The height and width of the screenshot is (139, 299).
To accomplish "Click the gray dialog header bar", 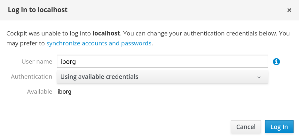I will coord(150,10).
